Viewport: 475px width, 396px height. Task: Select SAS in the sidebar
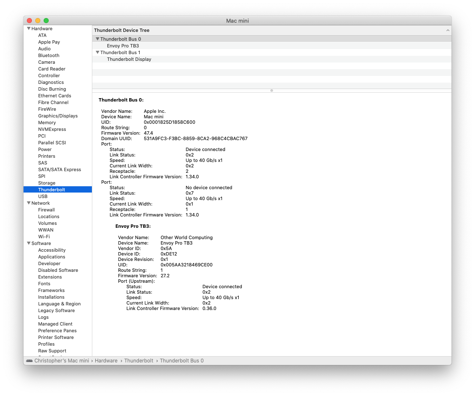click(43, 163)
